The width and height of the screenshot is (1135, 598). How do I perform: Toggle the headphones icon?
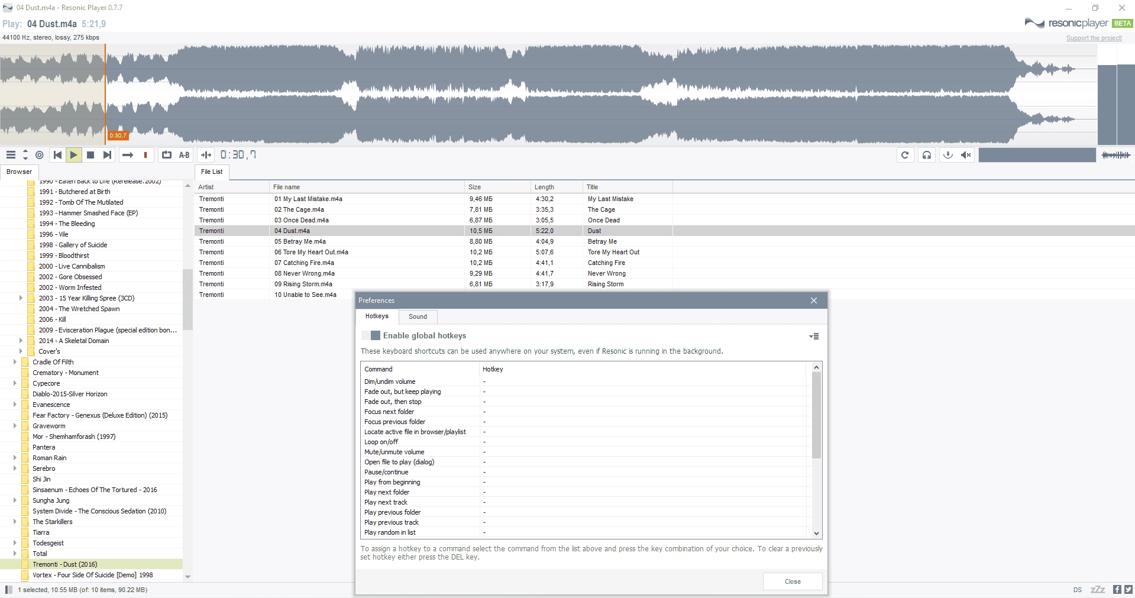coord(927,155)
